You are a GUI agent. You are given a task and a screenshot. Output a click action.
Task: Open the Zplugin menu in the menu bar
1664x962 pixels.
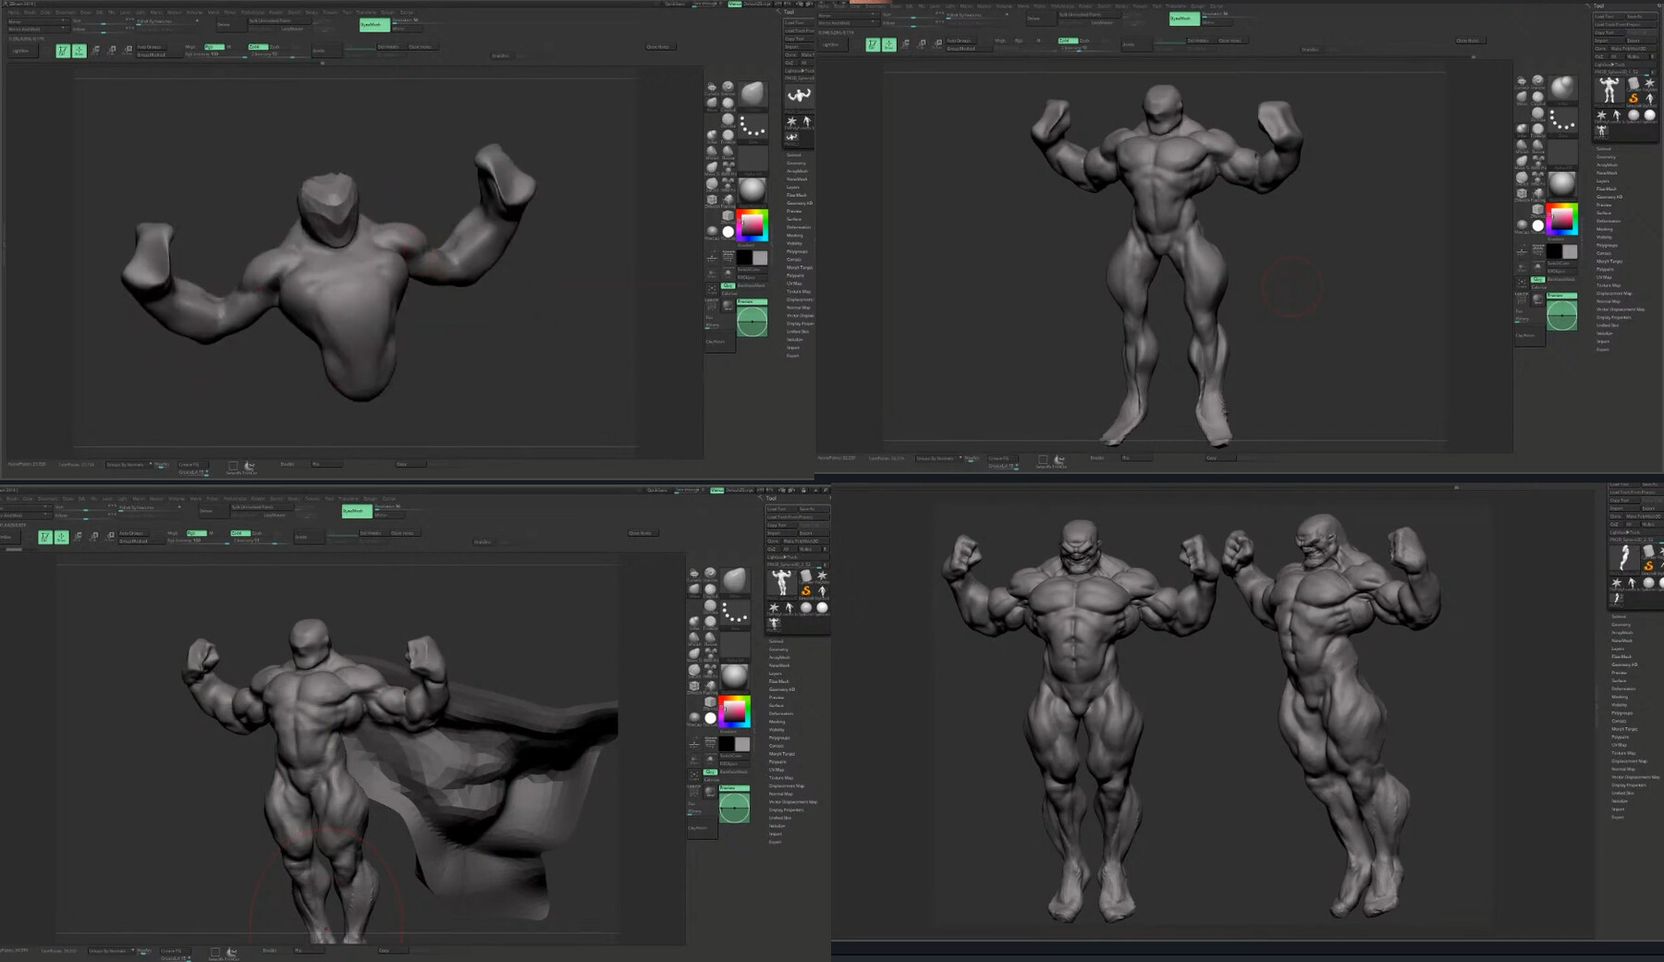[386, 12]
